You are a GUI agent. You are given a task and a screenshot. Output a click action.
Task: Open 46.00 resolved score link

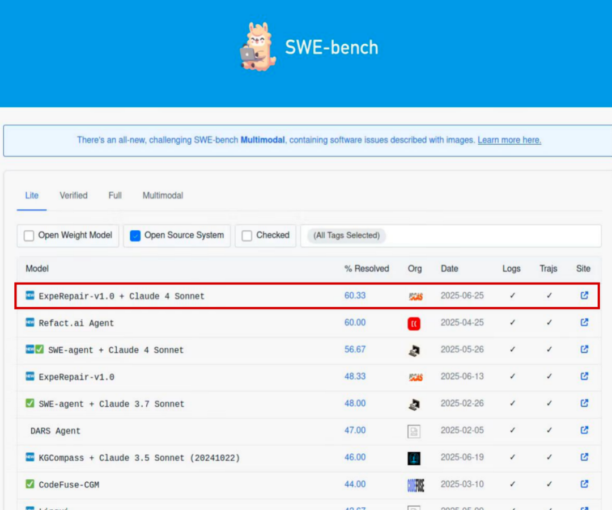tap(355, 457)
